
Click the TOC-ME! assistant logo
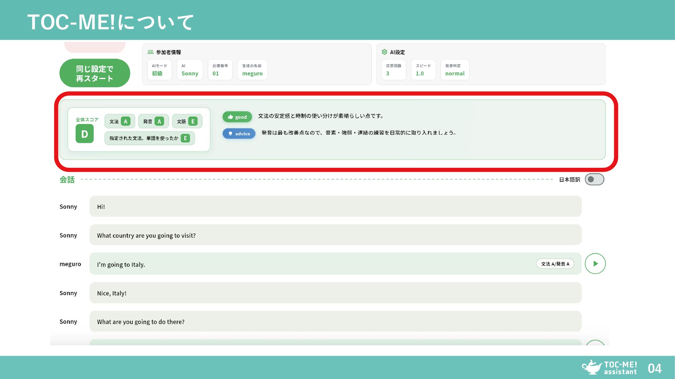point(609,368)
